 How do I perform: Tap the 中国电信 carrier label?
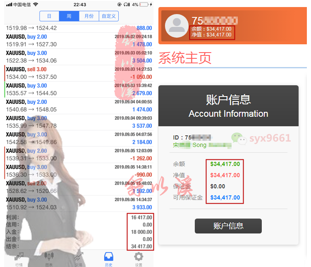22,5
